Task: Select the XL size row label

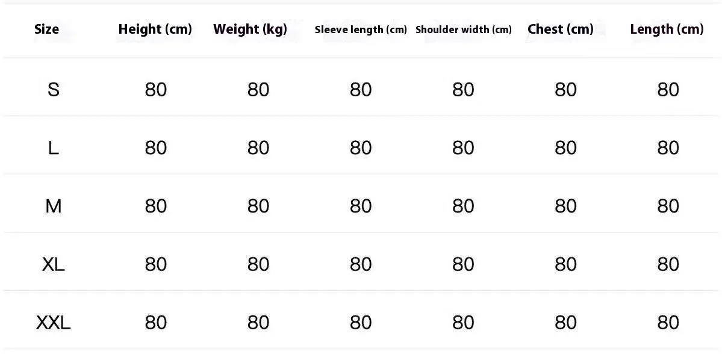Action: pos(54,264)
